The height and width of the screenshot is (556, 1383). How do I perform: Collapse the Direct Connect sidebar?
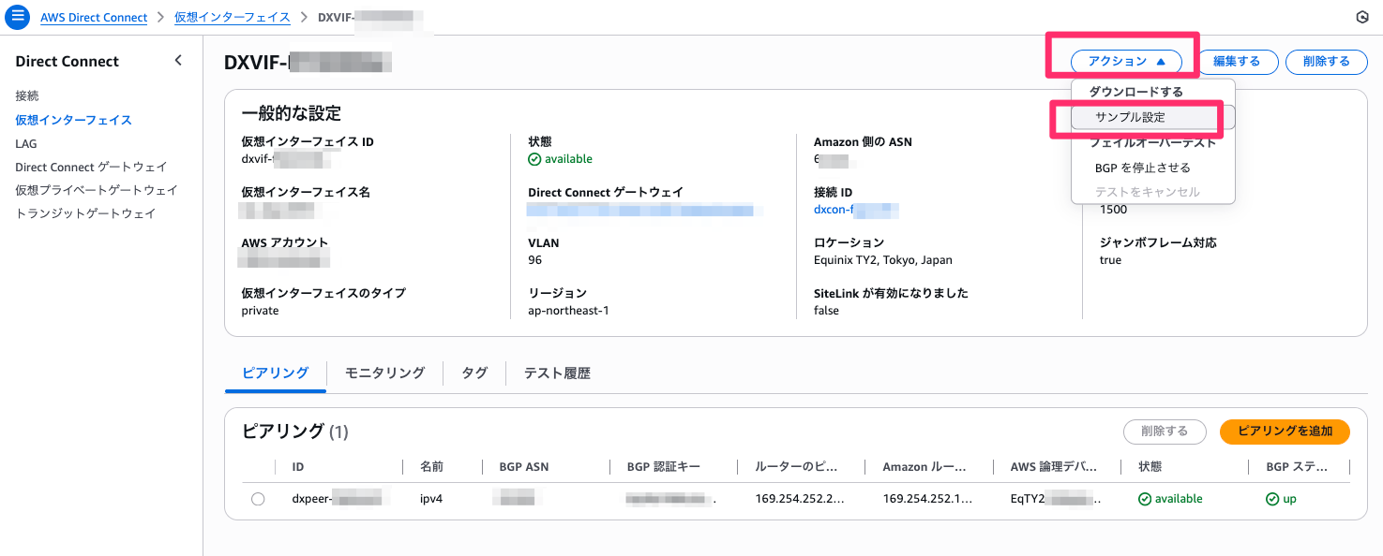tap(178, 61)
